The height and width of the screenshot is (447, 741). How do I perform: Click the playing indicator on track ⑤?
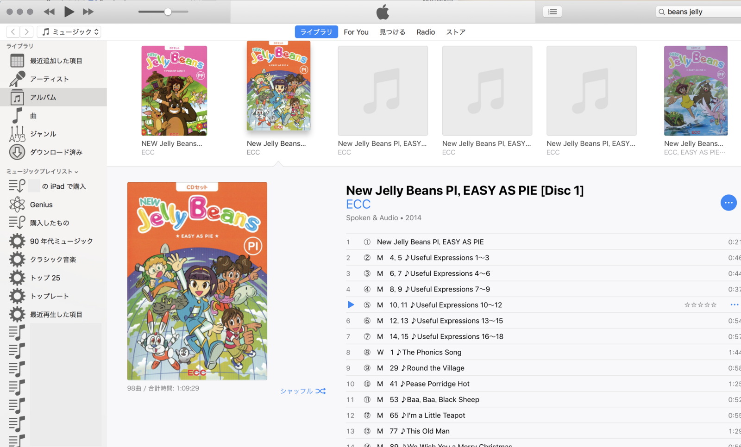pyautogui.click(x=351, y=305)
